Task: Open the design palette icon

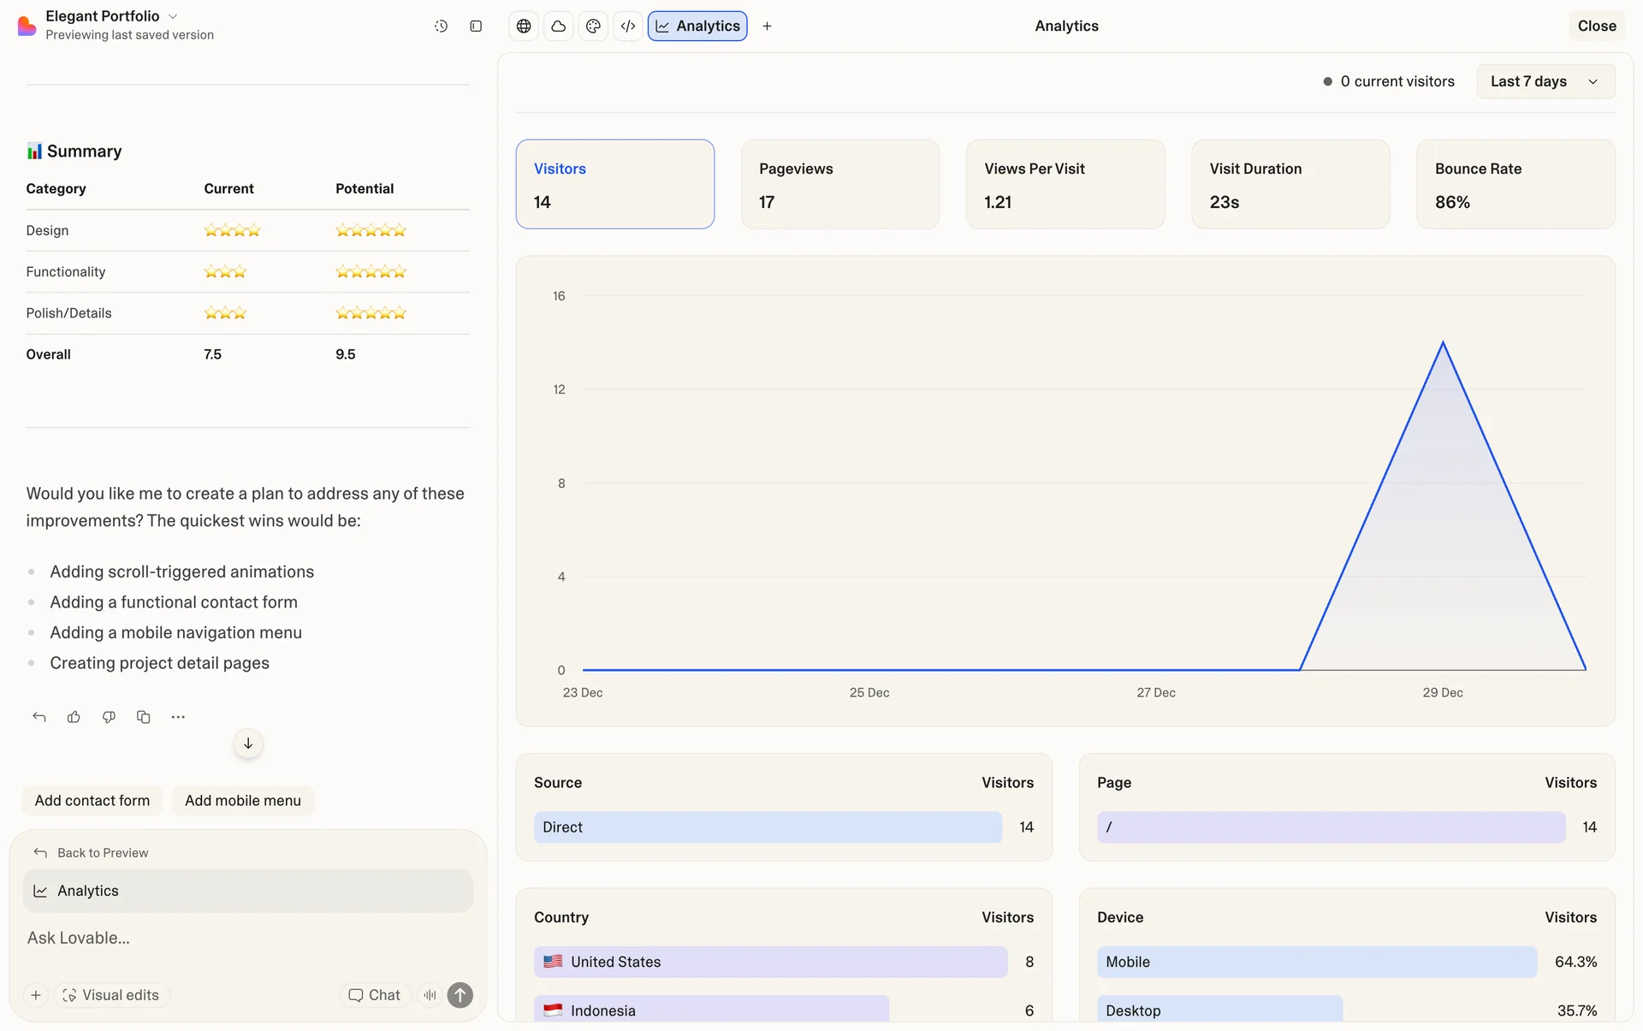Action: coord(593,27)
